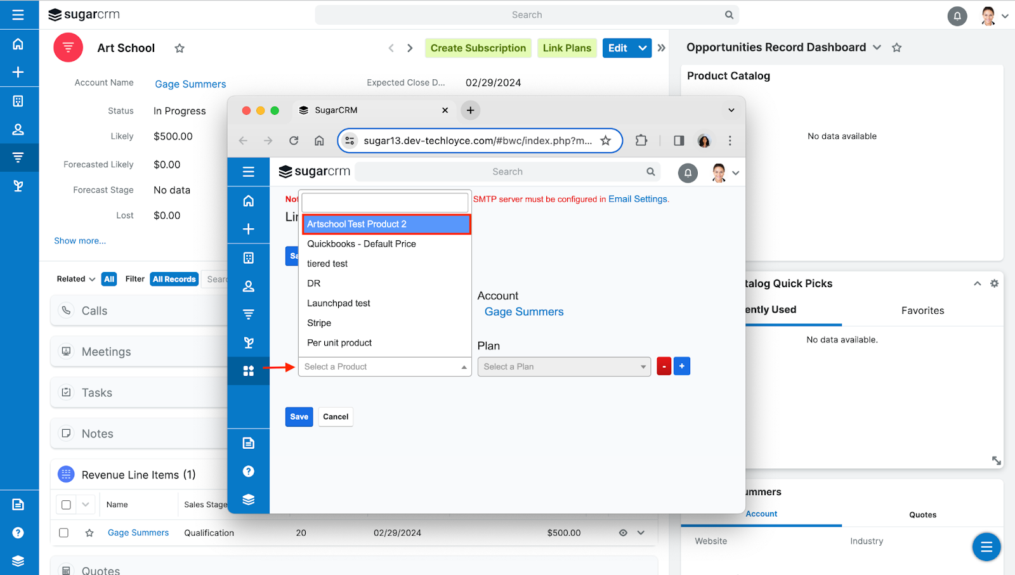Choose Artschool Test Product 2 option
This screenshot has width=1015, height=575.
pos(386,224)
